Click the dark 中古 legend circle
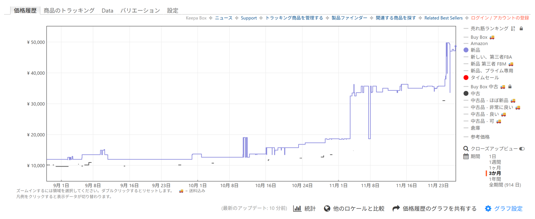 pos(466,93)
